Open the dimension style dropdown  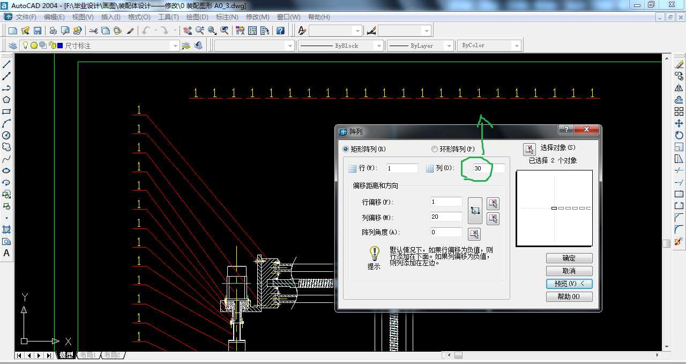pyautogui.click(x=426, y=31)
